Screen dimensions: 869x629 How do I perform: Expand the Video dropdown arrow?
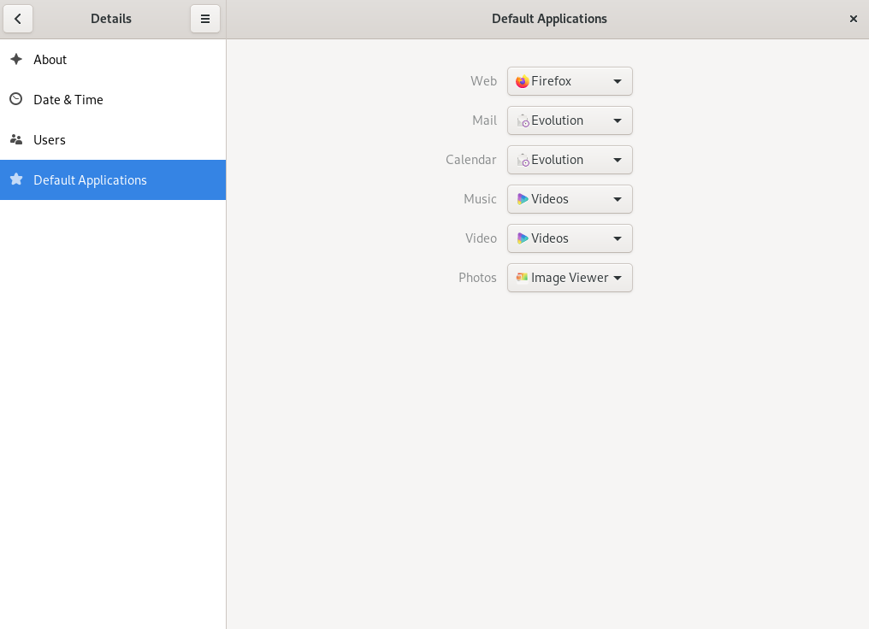tap(618, 238)
